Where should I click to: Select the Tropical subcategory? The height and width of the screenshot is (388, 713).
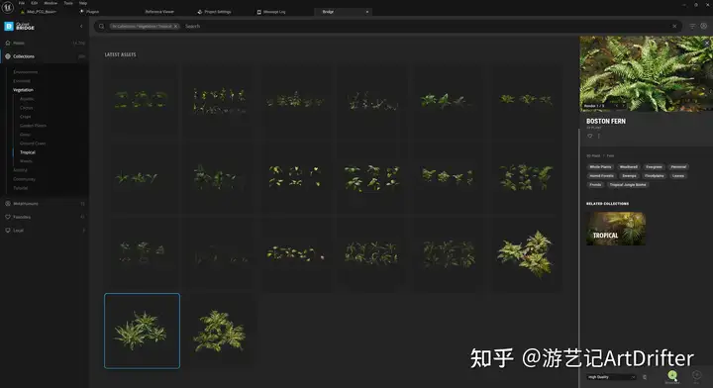(x=28, y=152)
